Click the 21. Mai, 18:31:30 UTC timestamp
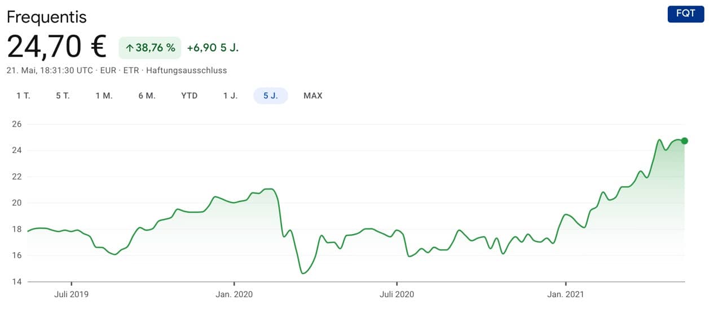709x310 pixels. click(x=50, y=70)
